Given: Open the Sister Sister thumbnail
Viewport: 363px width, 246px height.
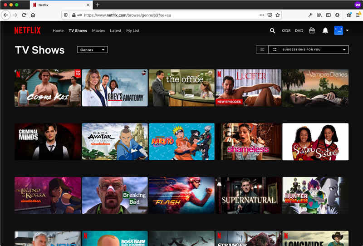Looking at the screenshot, I should click(315, 142).
